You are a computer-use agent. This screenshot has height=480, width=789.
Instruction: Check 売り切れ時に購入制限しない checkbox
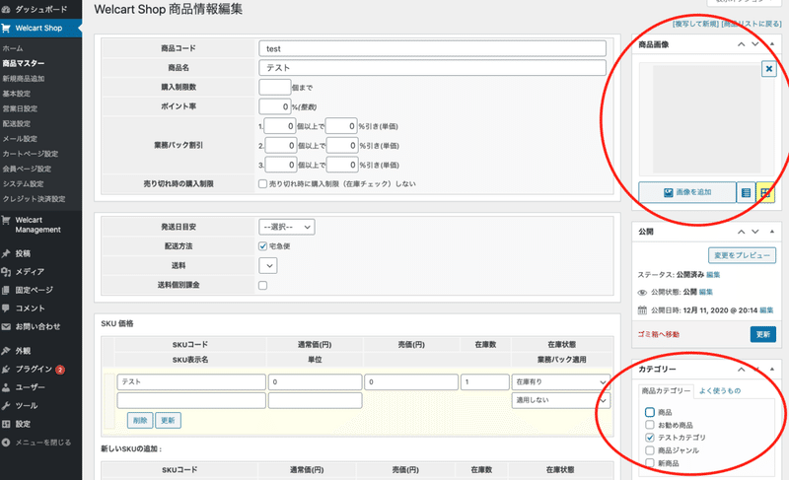262,184
